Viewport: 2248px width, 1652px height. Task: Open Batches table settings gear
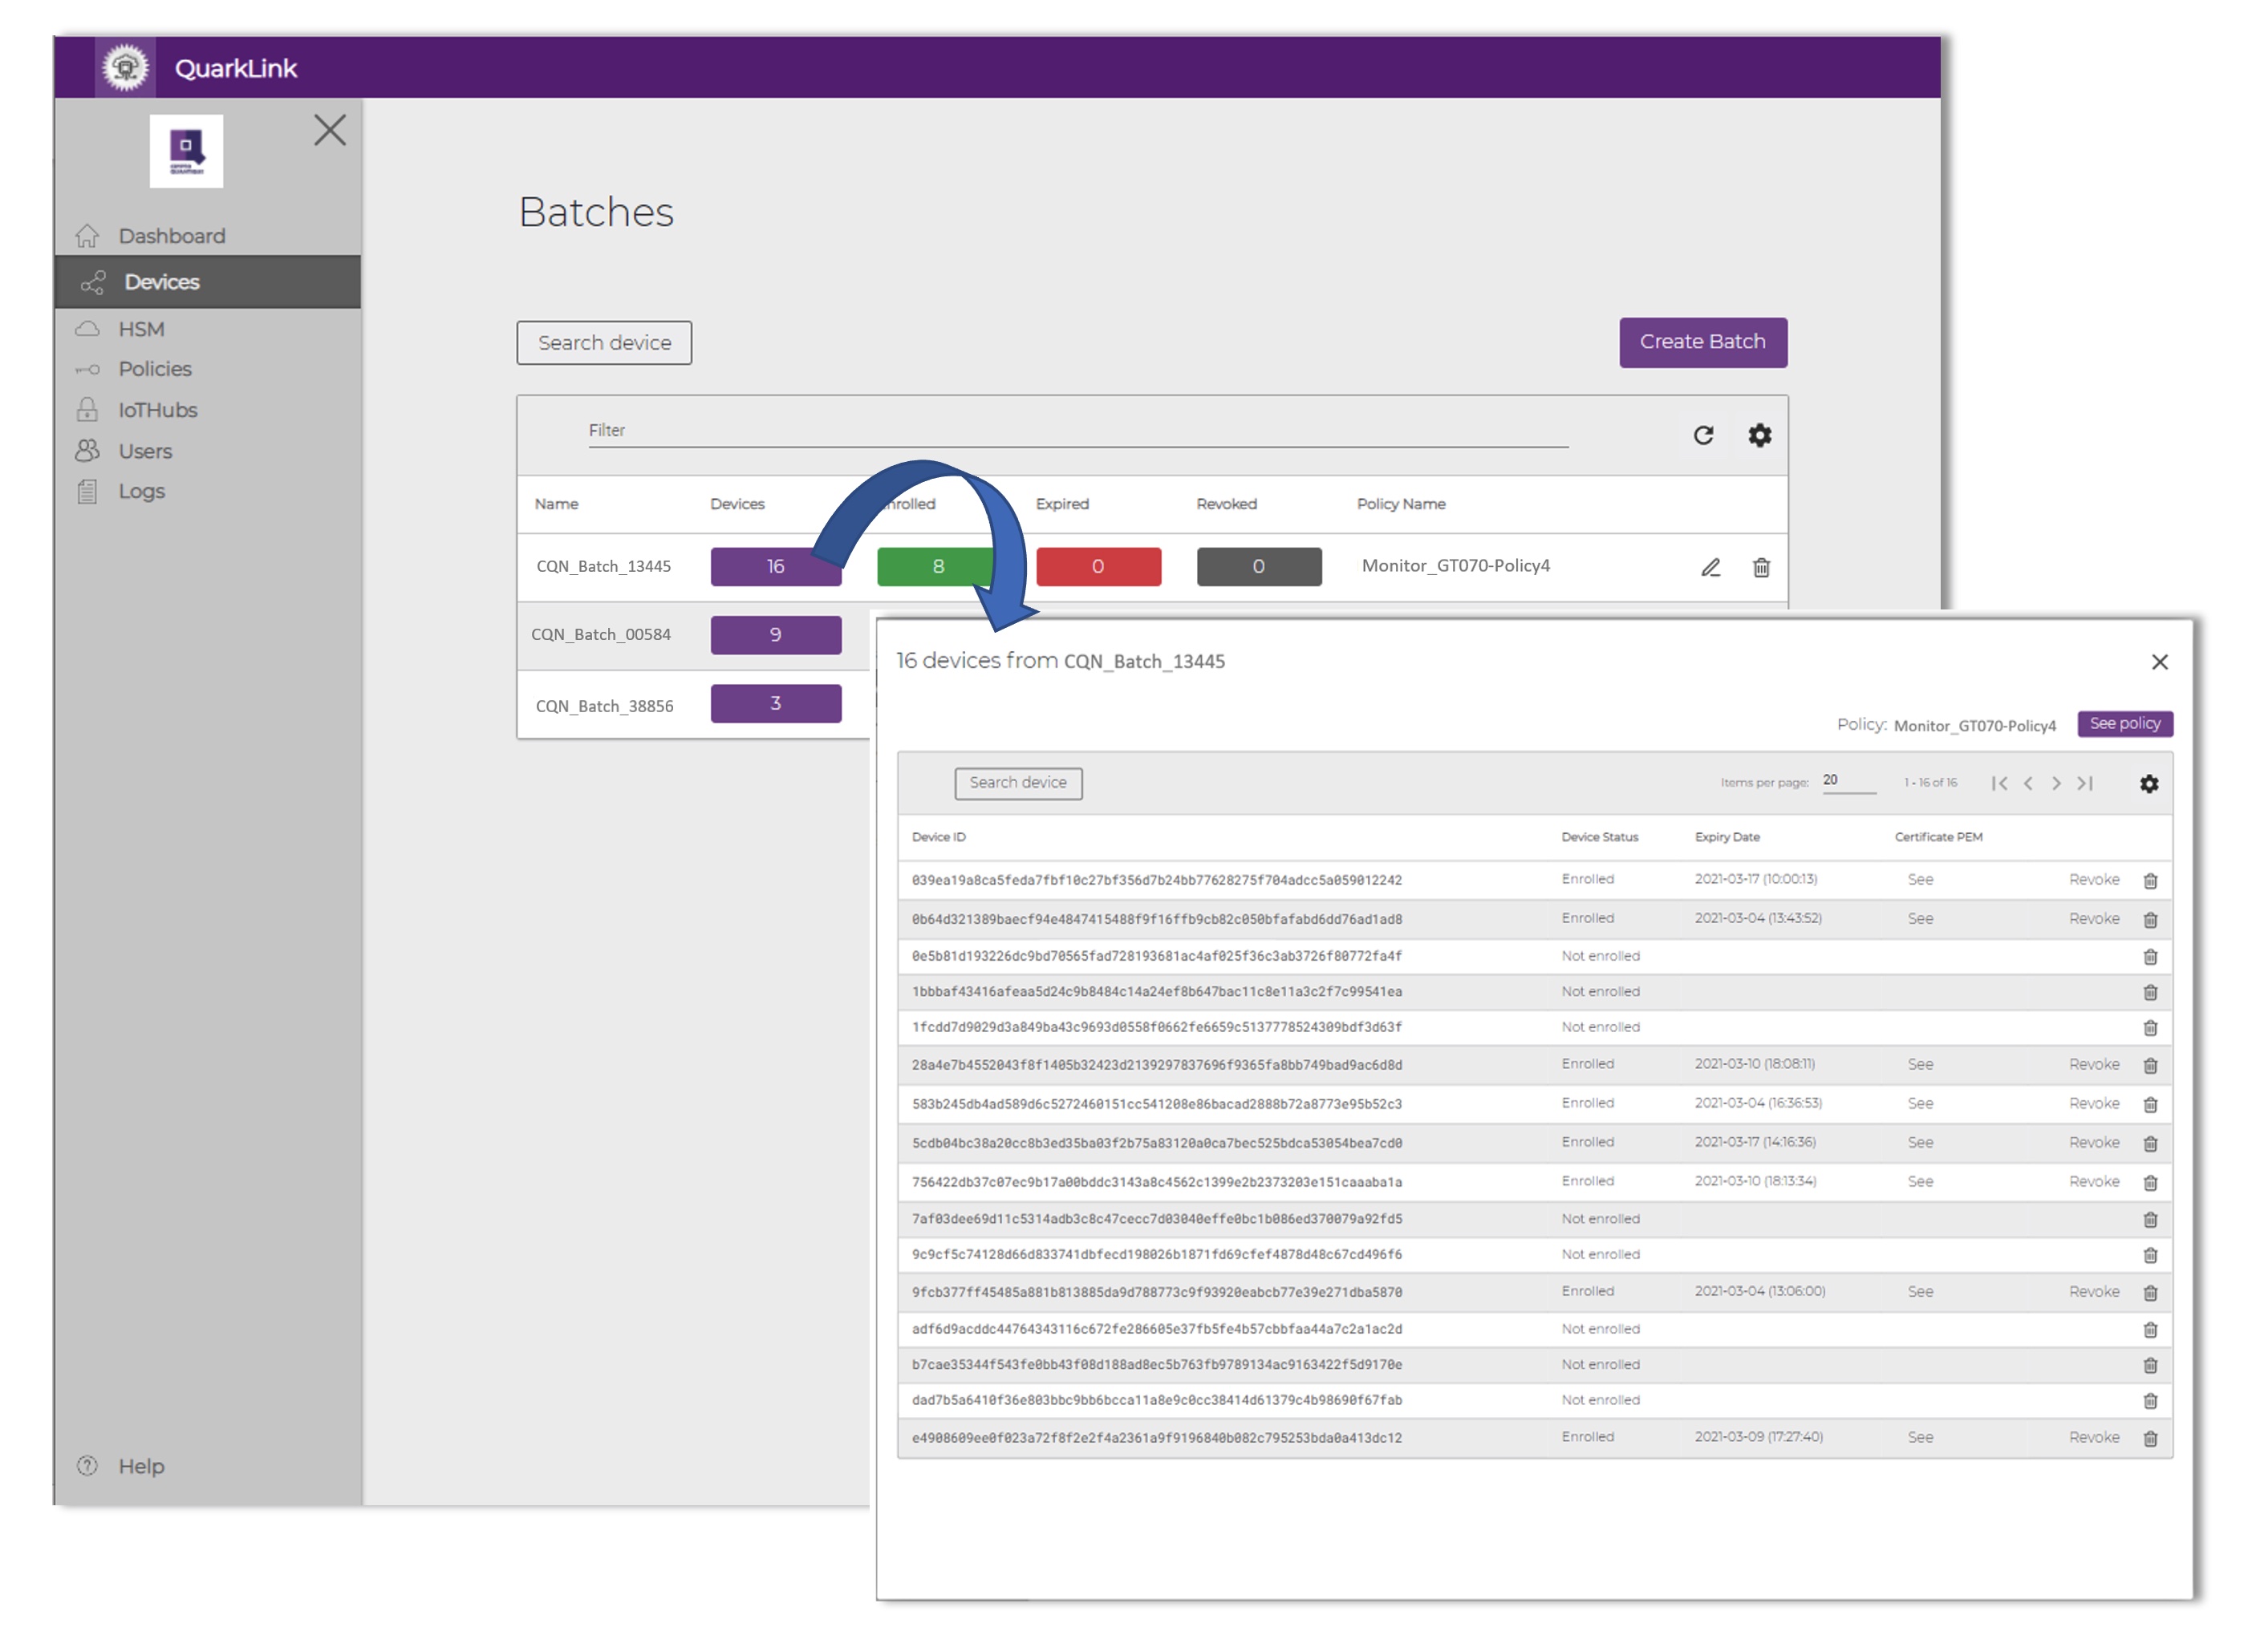(1759, 435)
